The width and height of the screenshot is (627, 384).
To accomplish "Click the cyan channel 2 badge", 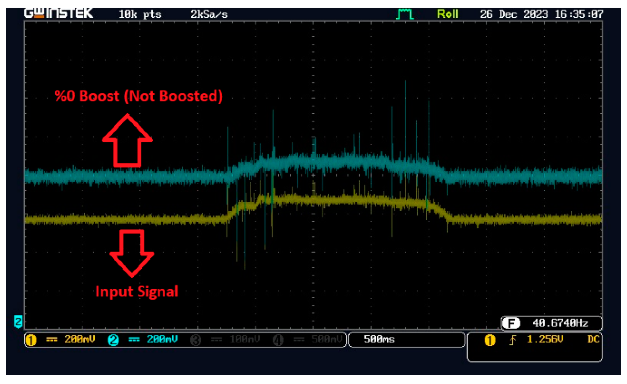I will pos(113,340).
